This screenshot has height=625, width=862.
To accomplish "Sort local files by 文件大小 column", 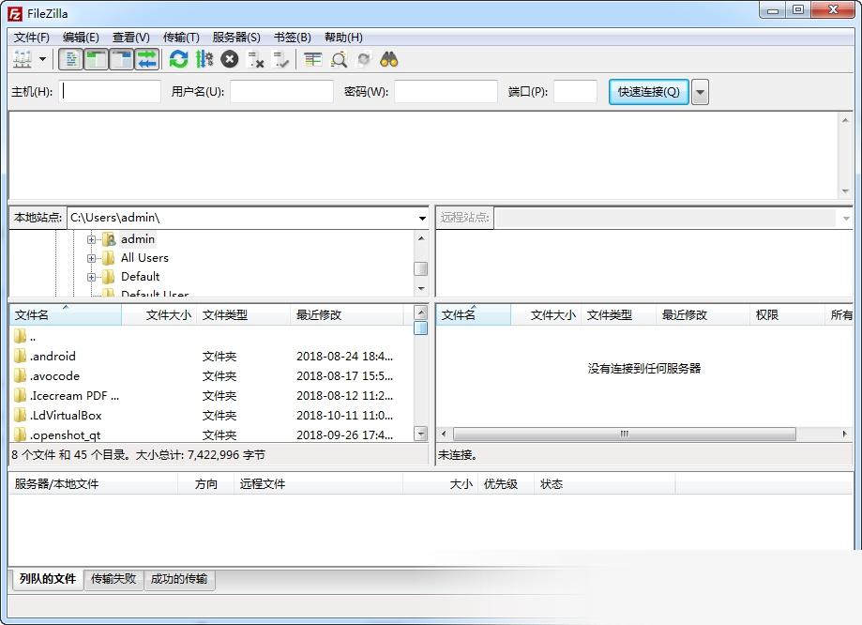I will pyautogui.click(x=159, y=314).
